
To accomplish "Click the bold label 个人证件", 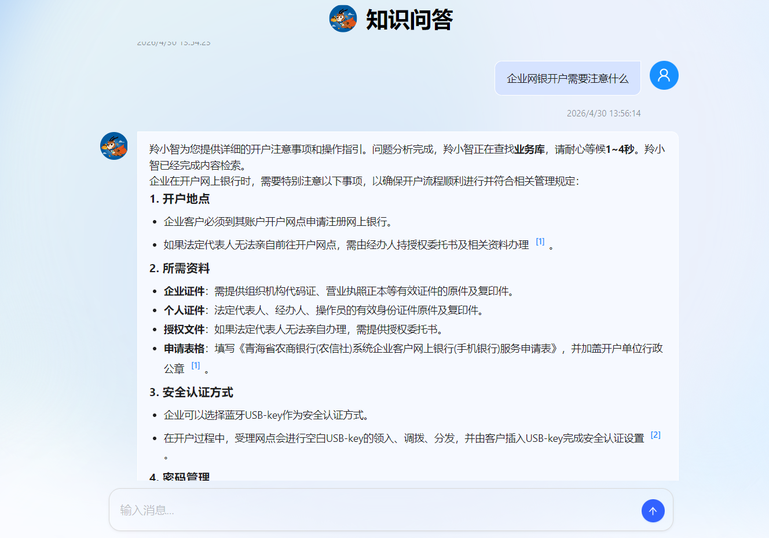I will tap(184, 310).
